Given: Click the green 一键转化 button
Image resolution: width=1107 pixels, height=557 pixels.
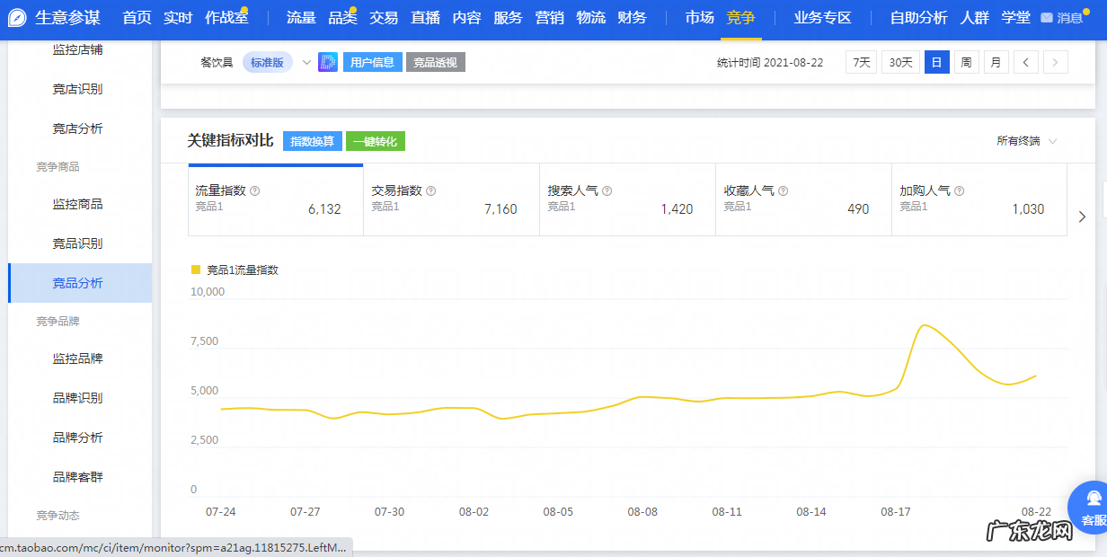Looking at the screenshot, I should coord(375,141).
